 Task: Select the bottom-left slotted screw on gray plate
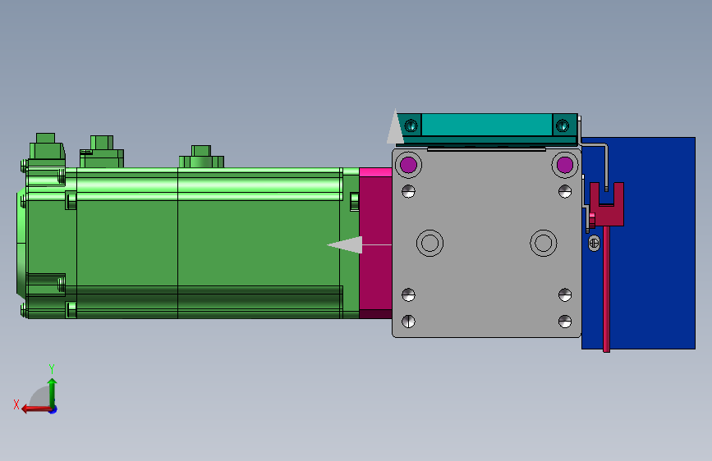pyautogui.click(x=409, y=322)
